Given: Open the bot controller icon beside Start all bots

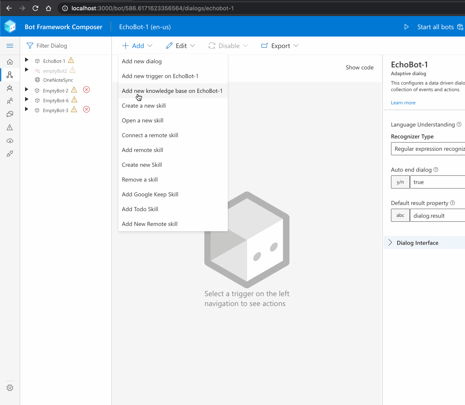Looking at the screenshot, I should [460, 27].
